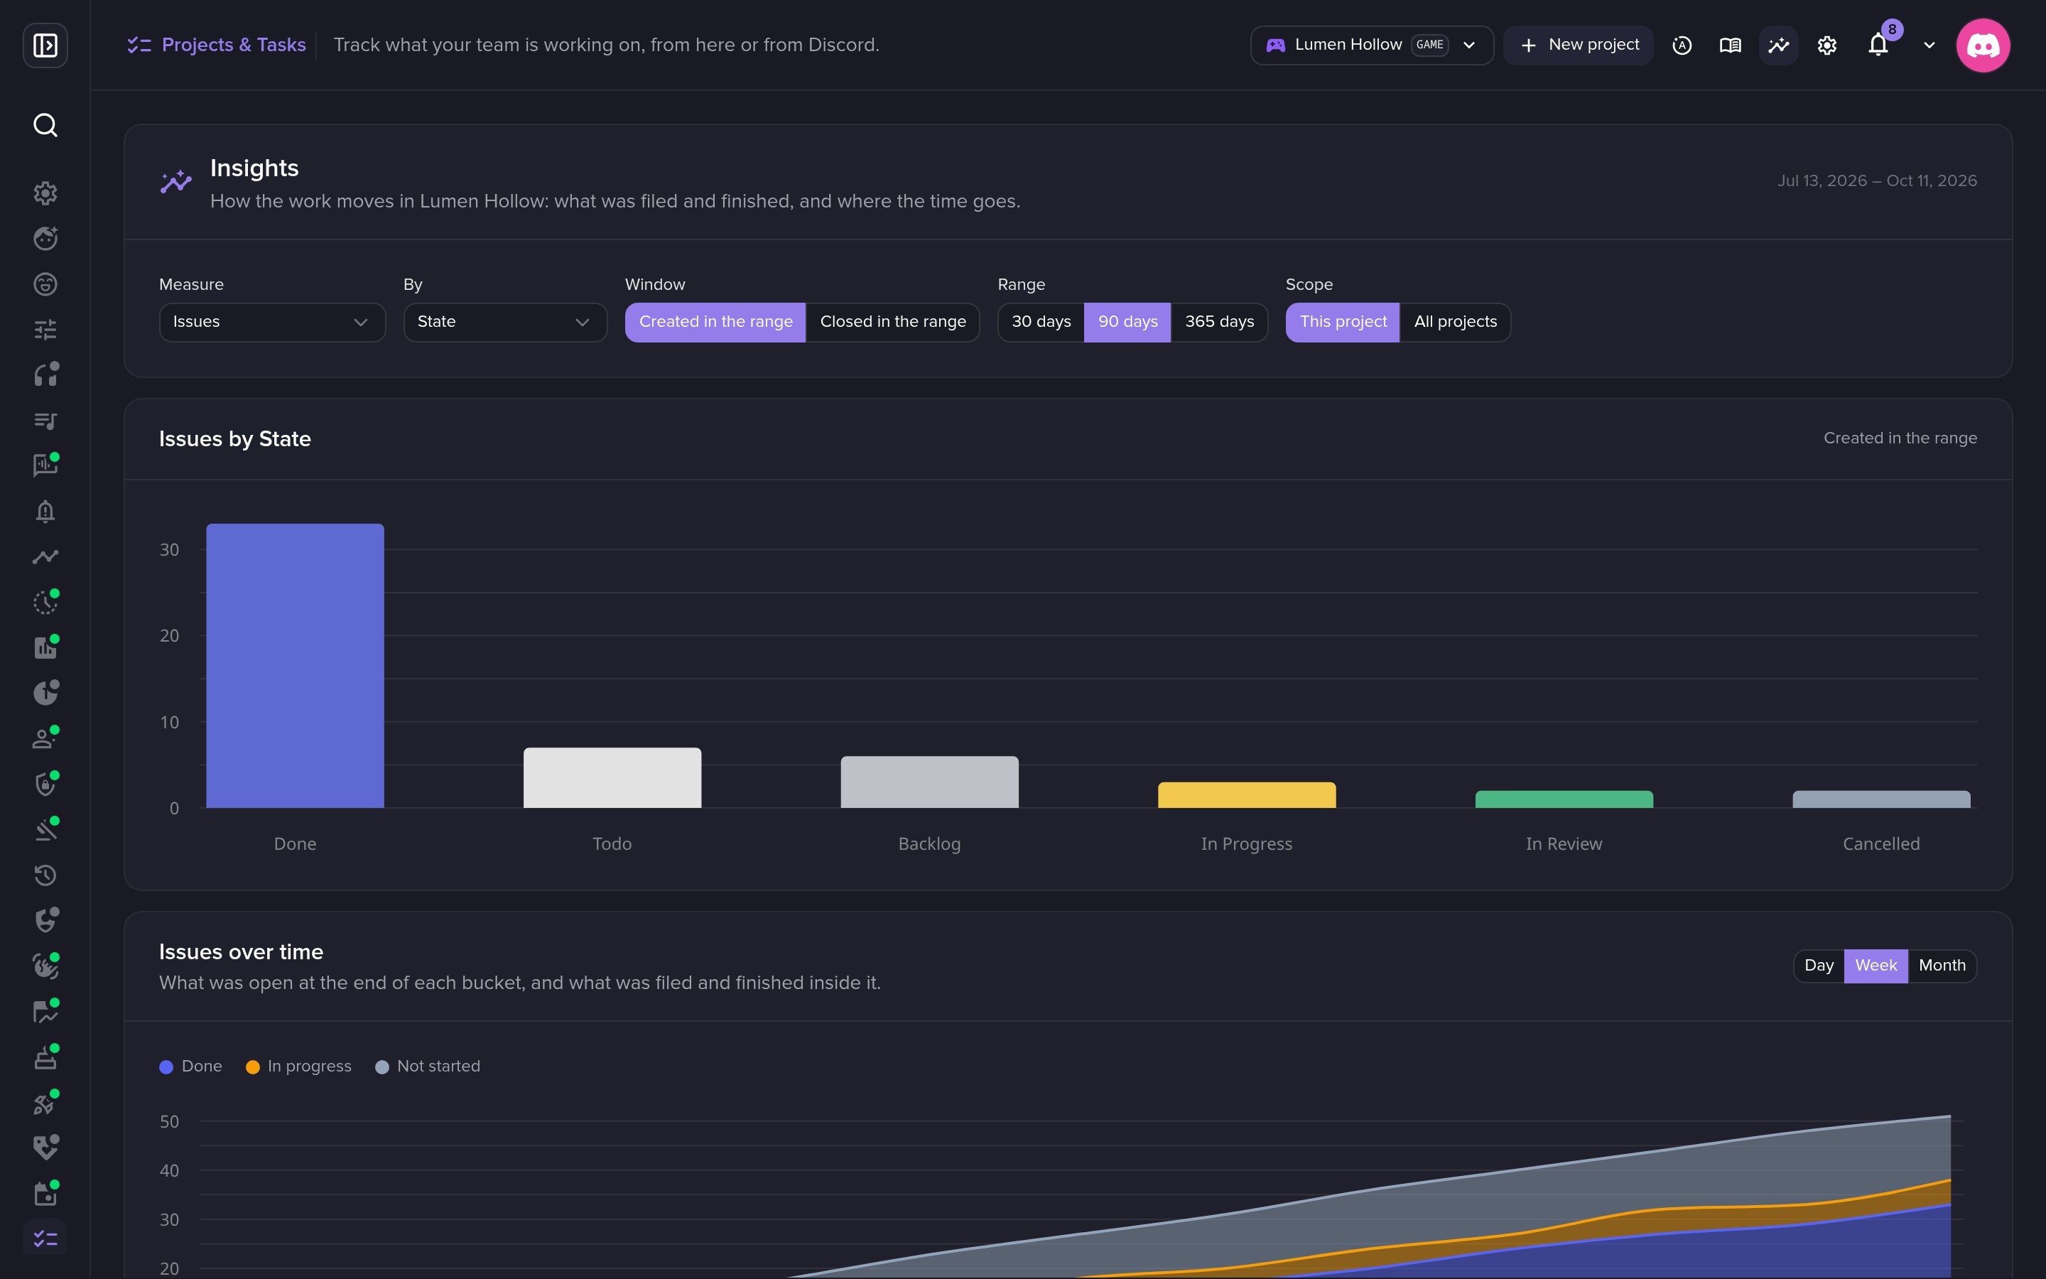Switch scope to All projects
2046x1279 pixels.
click(1455, 323)
